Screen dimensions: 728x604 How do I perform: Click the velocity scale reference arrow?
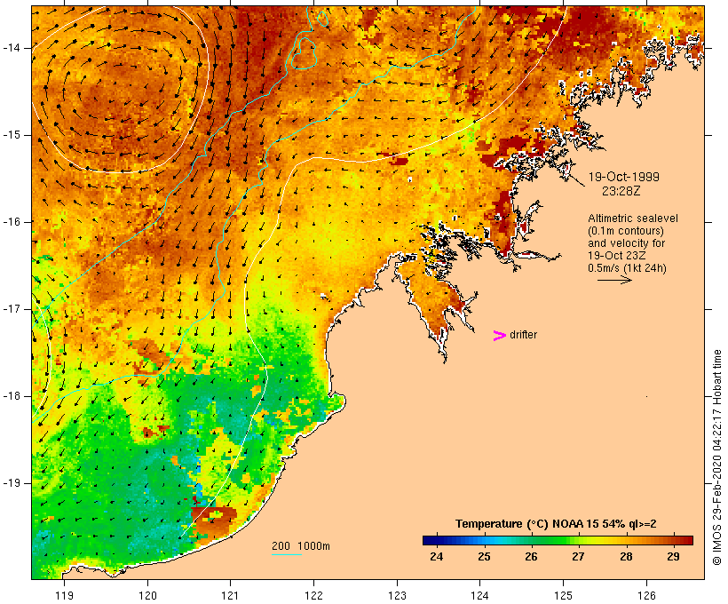point(614,280)
